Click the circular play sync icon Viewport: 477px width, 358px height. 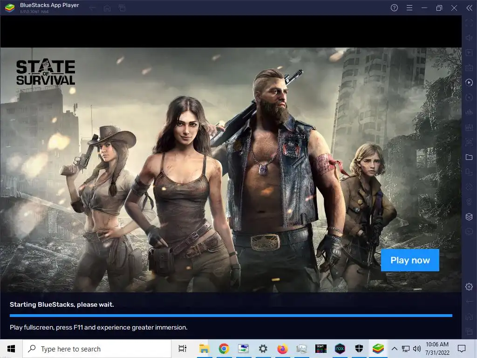[x=469, y=83]
